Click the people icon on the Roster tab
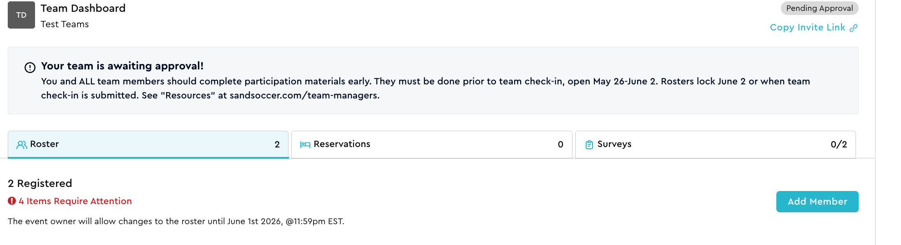 (22, 145)
